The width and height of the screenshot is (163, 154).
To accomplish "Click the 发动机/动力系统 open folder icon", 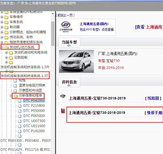I will pyautogui.click(x=6, y=47).
